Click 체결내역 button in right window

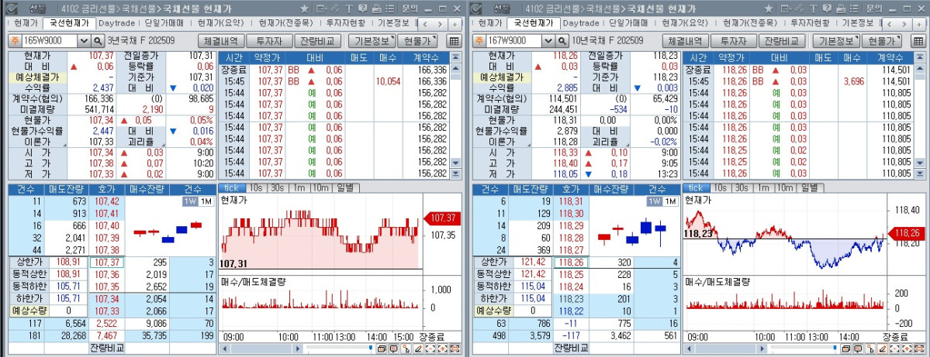tap(685, 41)
